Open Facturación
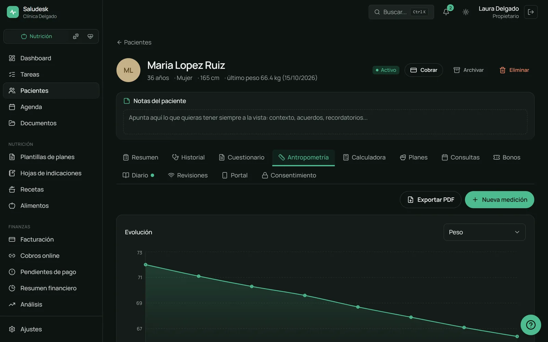This screenshot has height=342, width=548. (x=51, y=239)
